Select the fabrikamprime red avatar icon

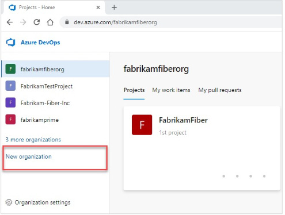(10, 120)
